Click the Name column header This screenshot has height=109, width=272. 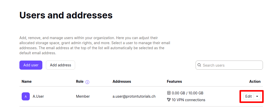26,81
